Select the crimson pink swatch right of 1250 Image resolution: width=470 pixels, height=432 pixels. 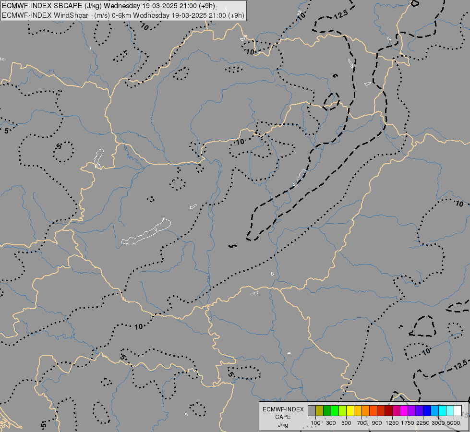[x=396, y=410]
